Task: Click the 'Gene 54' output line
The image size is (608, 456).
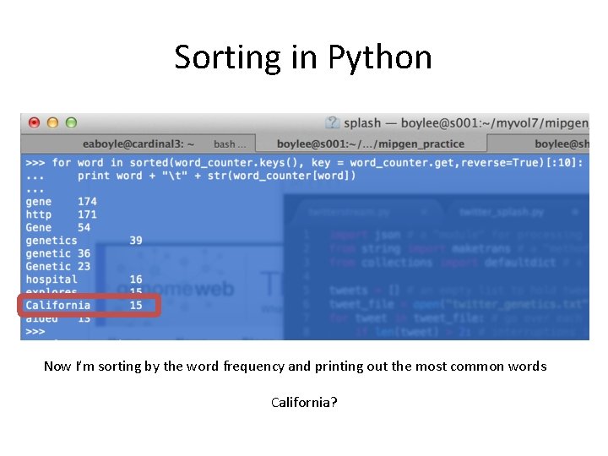Action: pyautogui.click(x=58, y=228)
